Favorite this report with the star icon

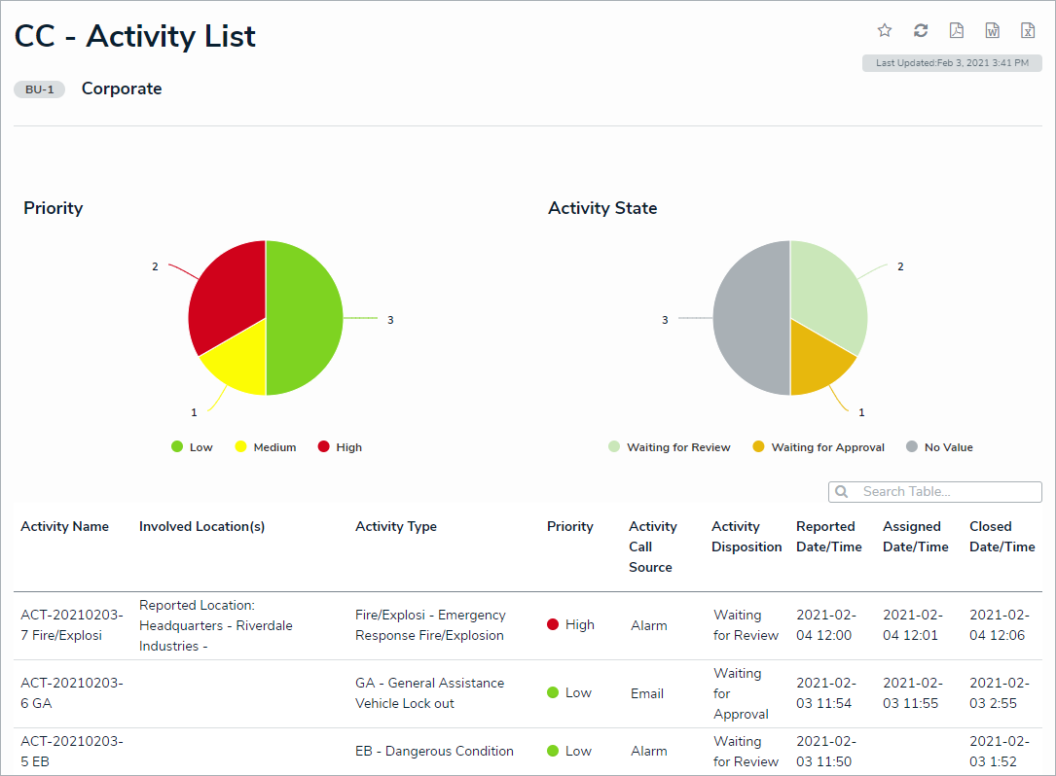(885, 30)
